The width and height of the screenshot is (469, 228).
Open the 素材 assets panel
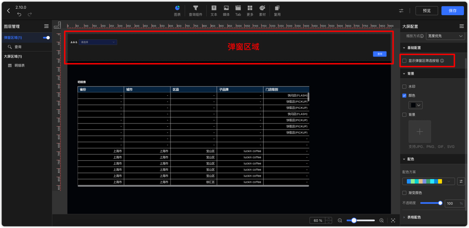tap(262, 10)
